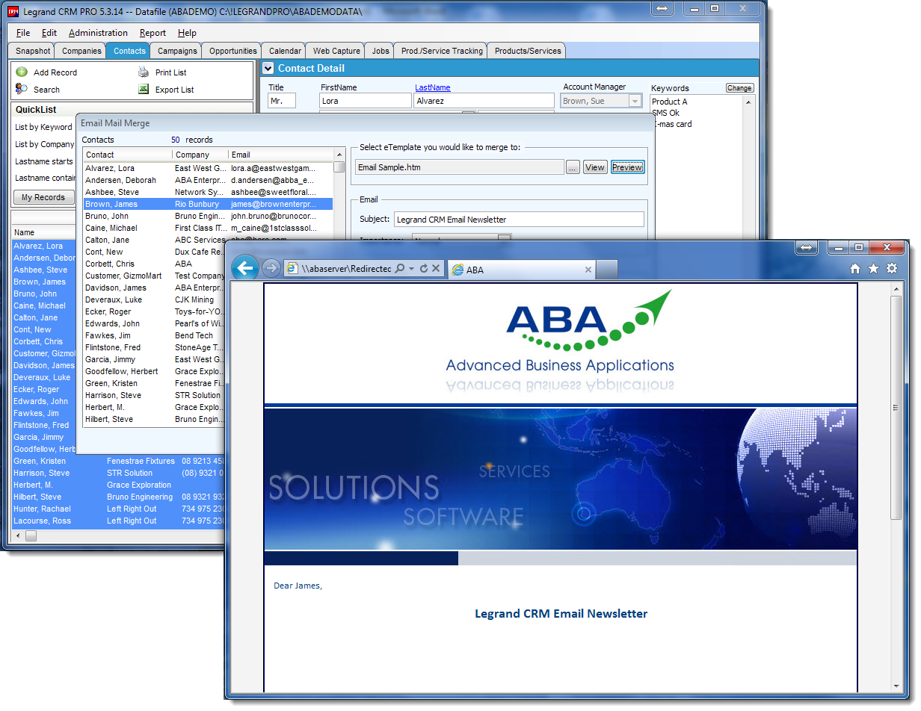Click the Title field containing Mr.
921x711 pixels.
pyautogui.click(x=282, y=101)
